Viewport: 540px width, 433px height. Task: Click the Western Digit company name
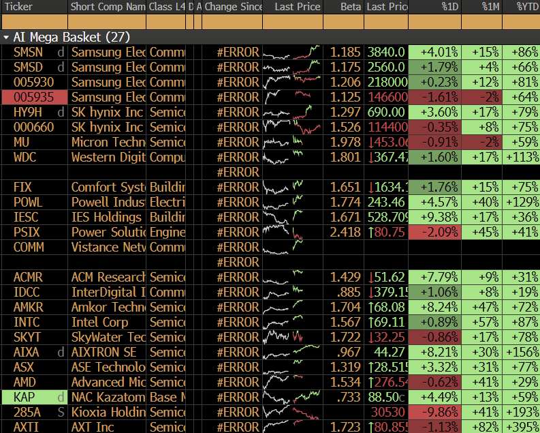tap(108, 158)
